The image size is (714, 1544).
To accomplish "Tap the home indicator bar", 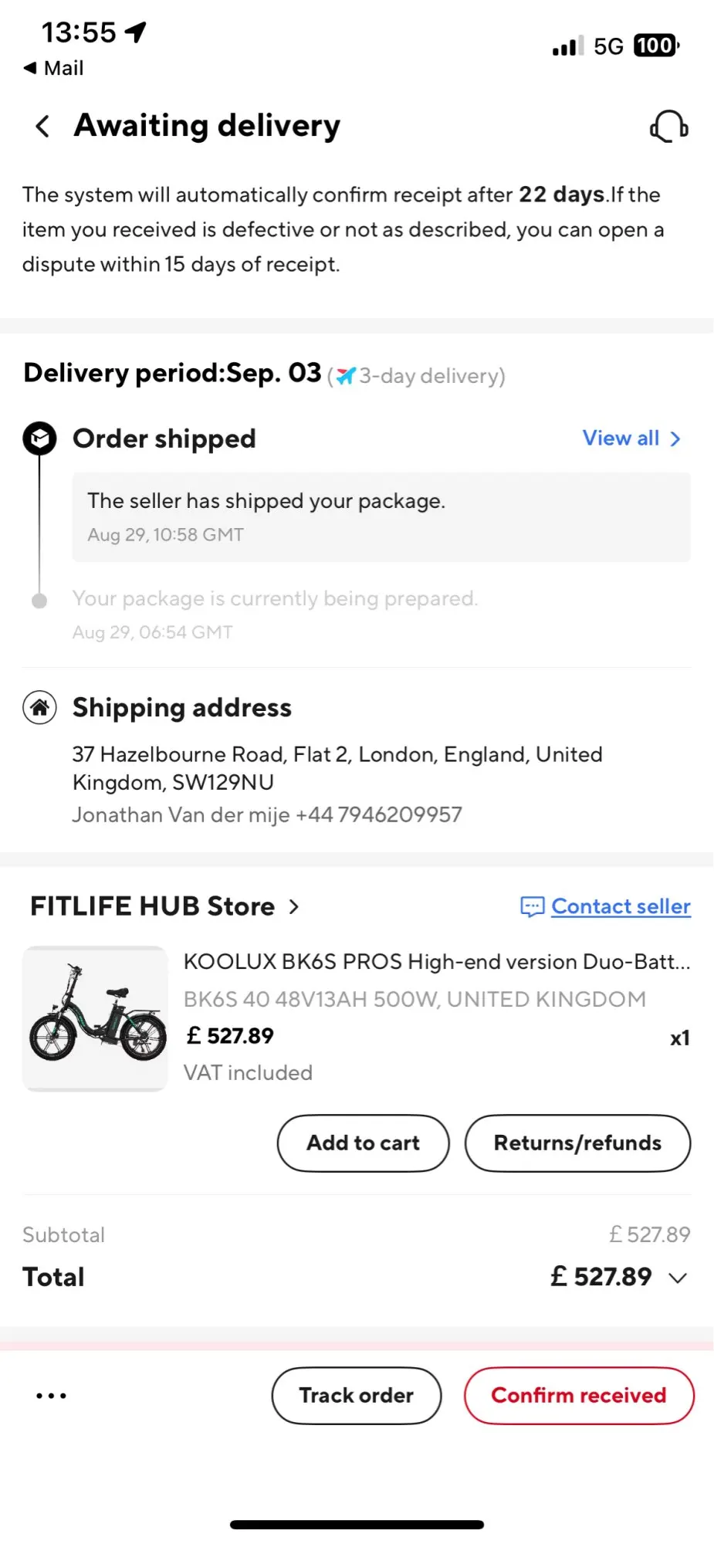I will 357,1525.
